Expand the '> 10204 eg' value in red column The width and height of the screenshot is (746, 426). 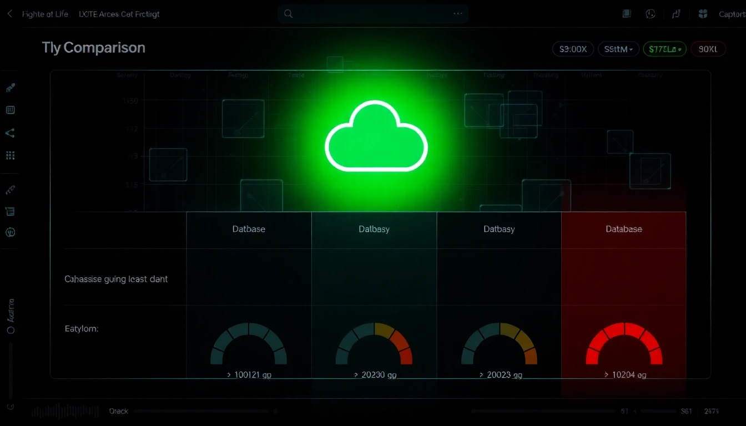[x=624, y=375]
